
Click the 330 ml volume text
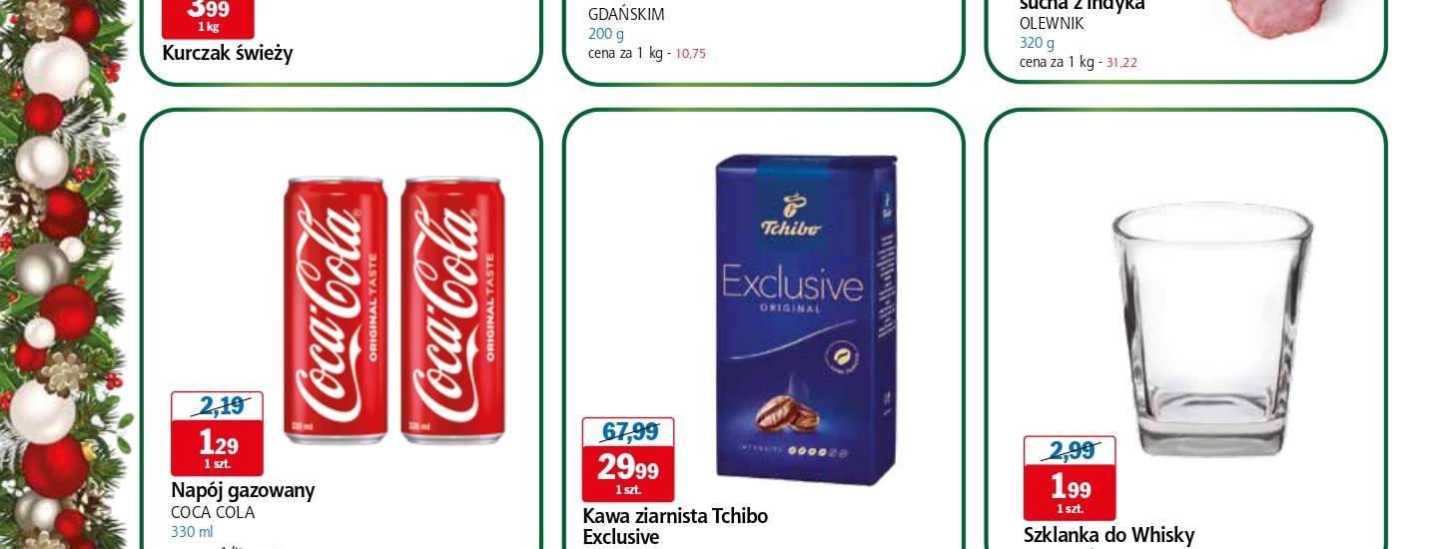[x=192, y=532]
